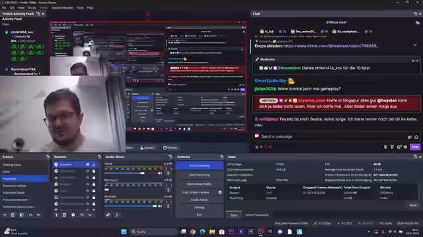Undock the Stats panel
The image size is (423, 237).
pyautogui.click(x=415, y=157)
